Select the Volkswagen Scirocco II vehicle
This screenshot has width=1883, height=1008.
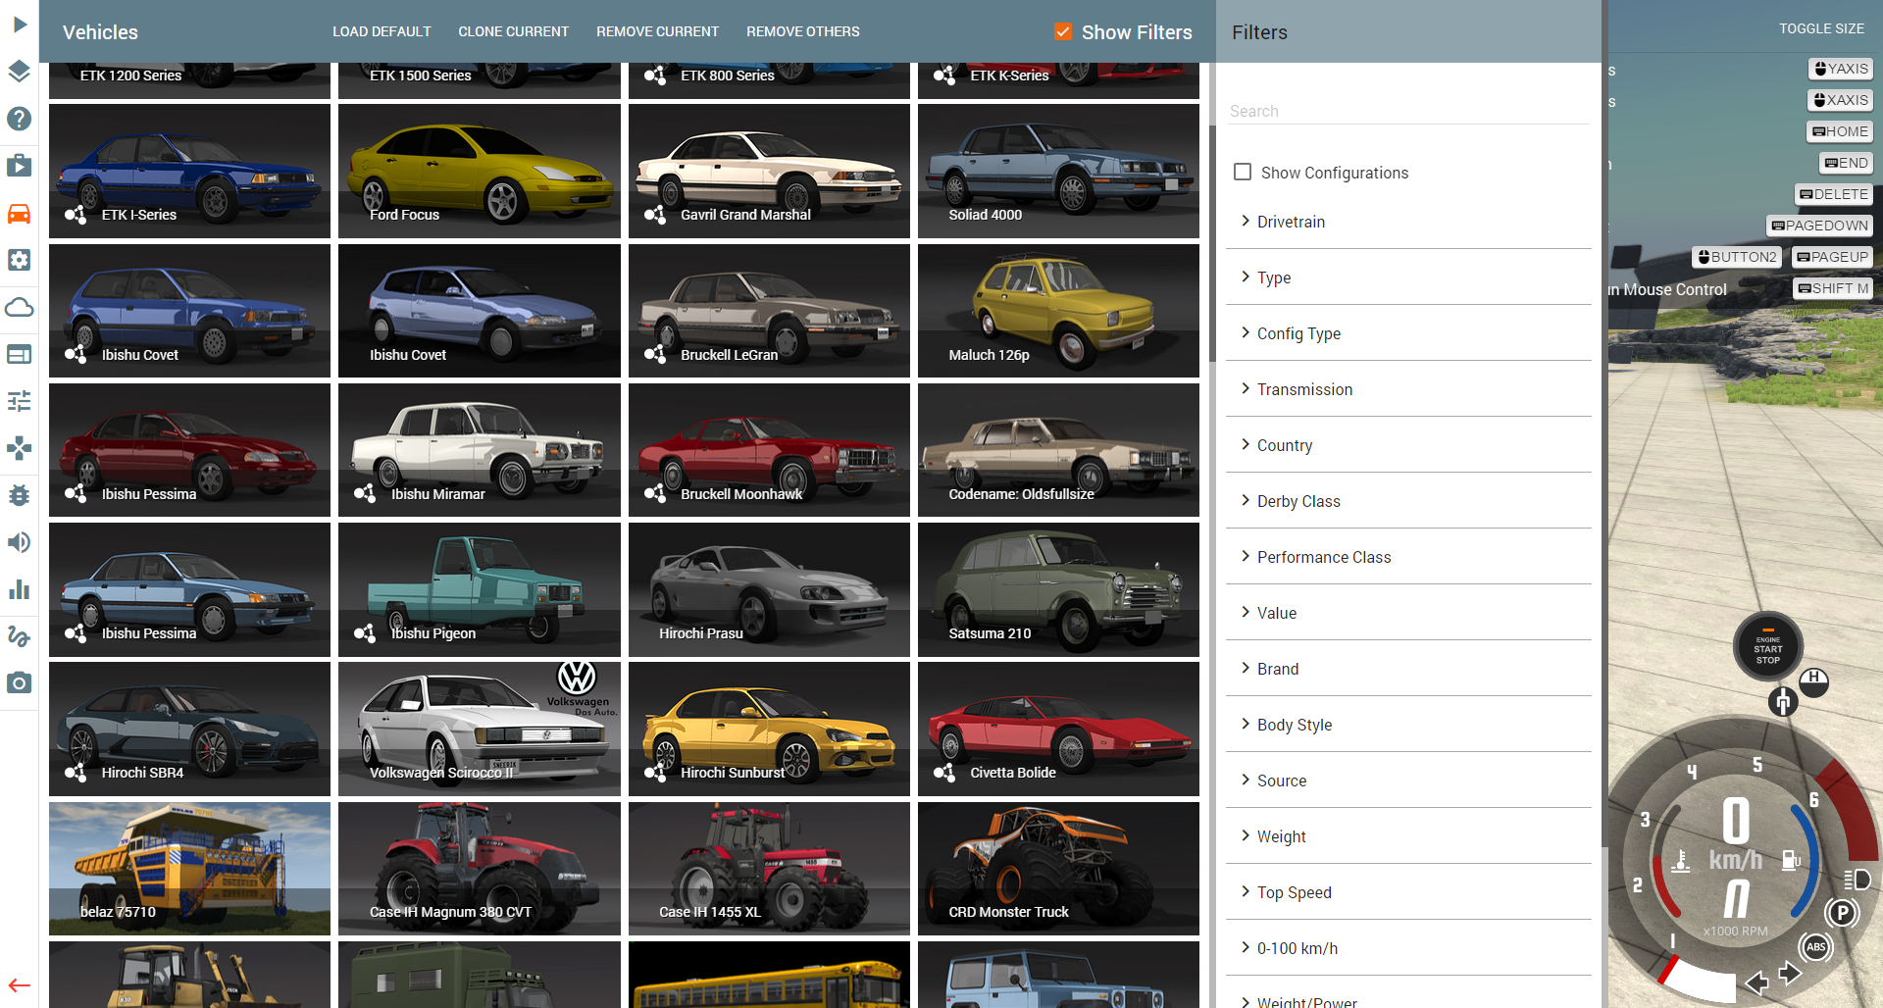(x=479, y=729)
